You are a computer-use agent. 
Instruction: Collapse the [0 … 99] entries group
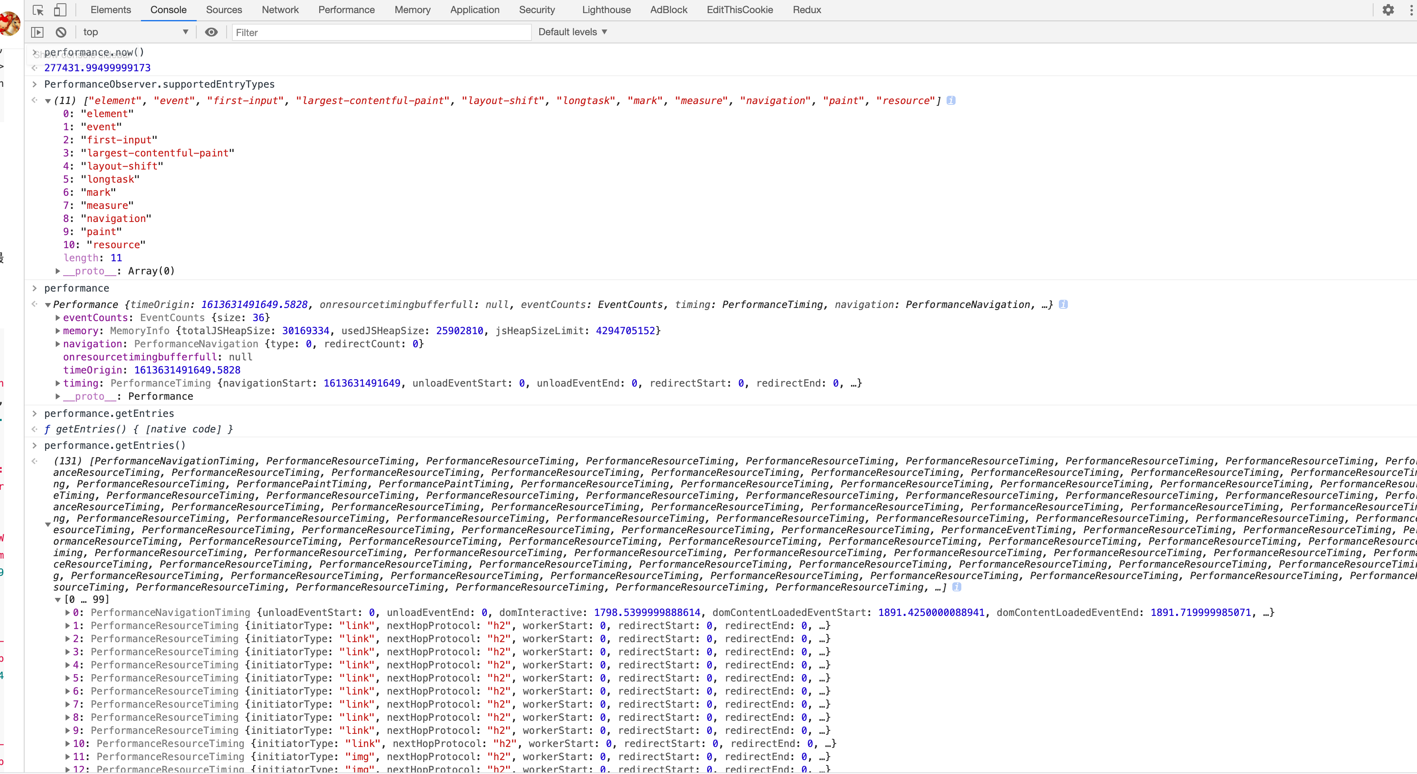tap(58, 600)
